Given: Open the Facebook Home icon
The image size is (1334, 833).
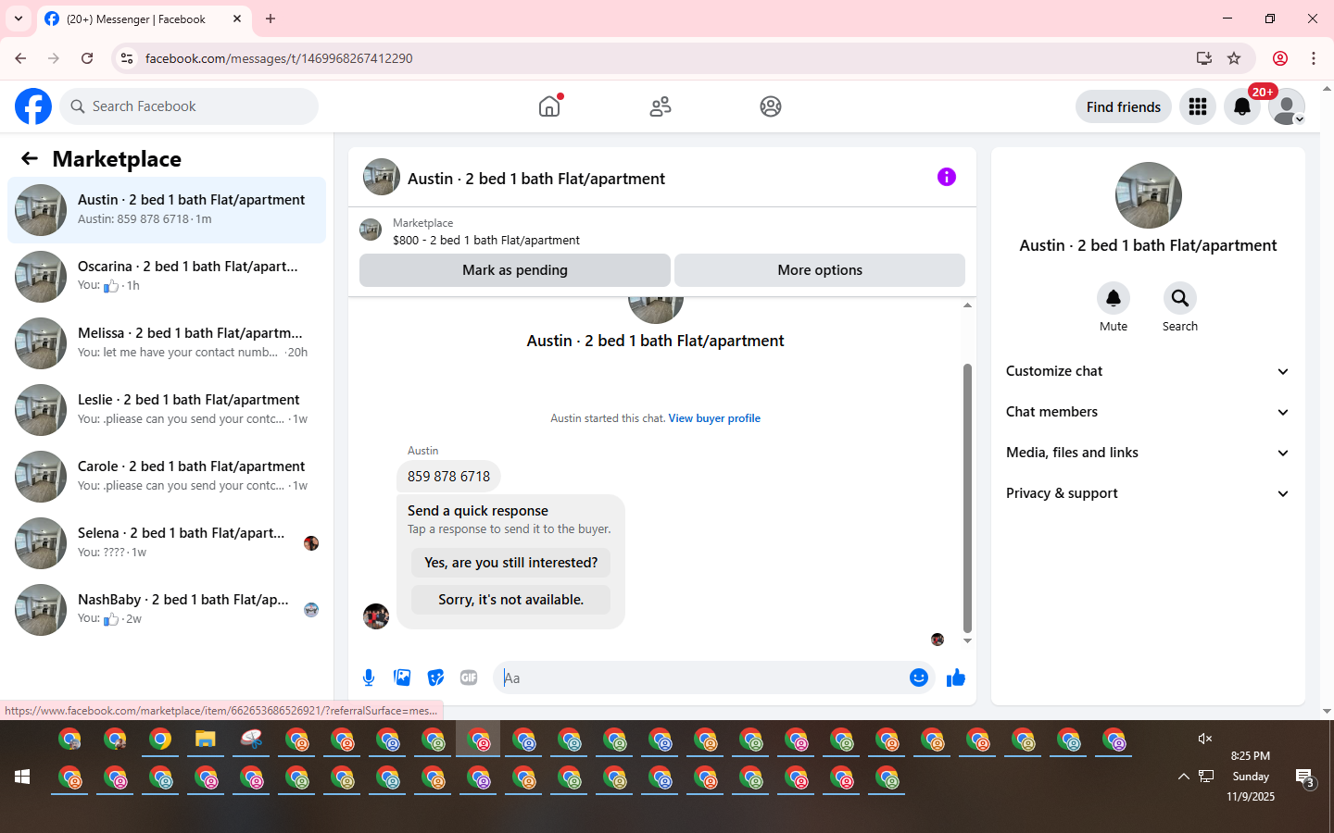Looking at the screenshot, I should click(x=549, y=106).
